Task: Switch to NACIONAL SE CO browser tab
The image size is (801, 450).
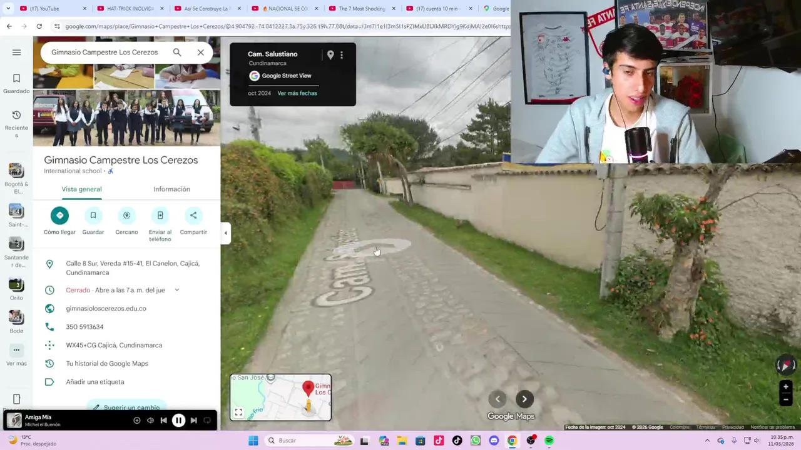Action: [285, 9]
